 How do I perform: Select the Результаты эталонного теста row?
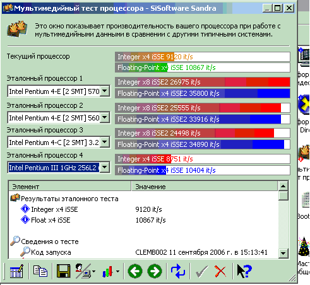point(143,199)
